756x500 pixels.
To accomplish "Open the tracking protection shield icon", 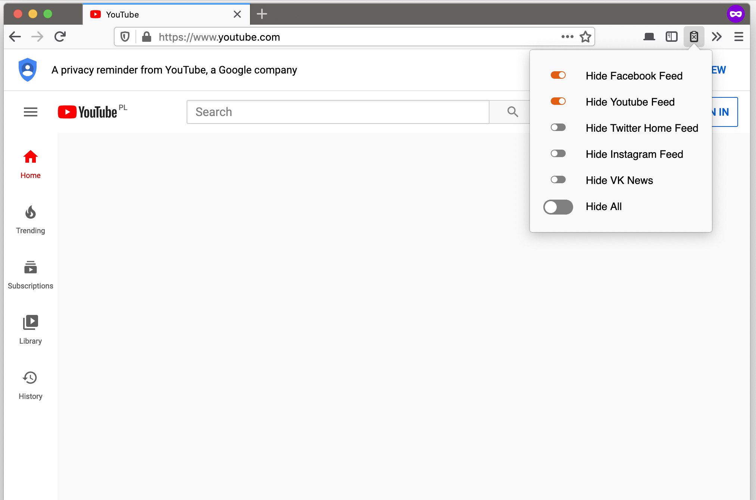I will [x=125, y=37].
